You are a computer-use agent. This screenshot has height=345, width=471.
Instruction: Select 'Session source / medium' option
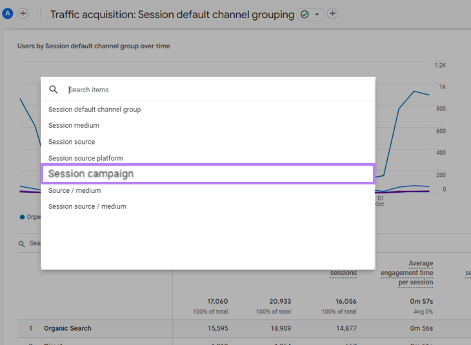[x=87, y=207]
